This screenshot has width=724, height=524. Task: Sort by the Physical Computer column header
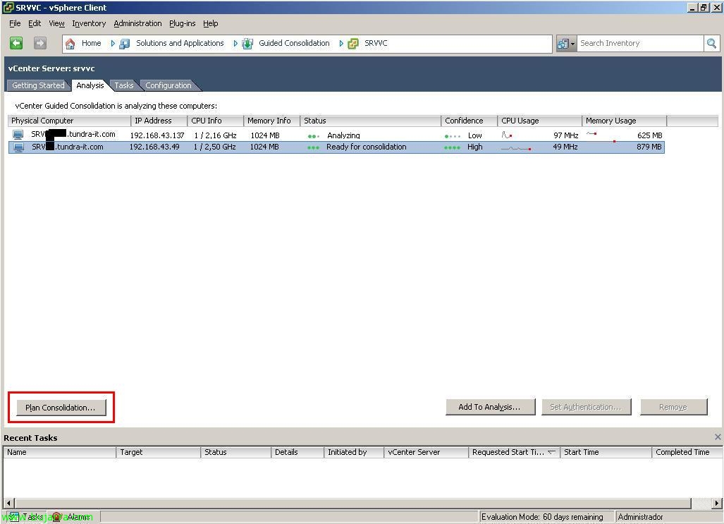tap(69, 121)
